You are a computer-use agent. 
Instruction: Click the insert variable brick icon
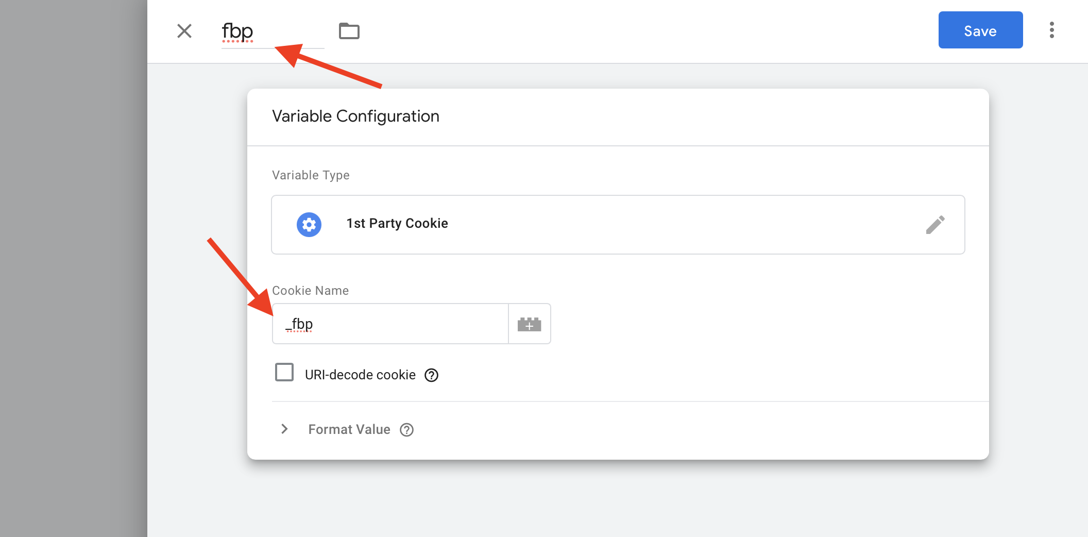[530, 324]
